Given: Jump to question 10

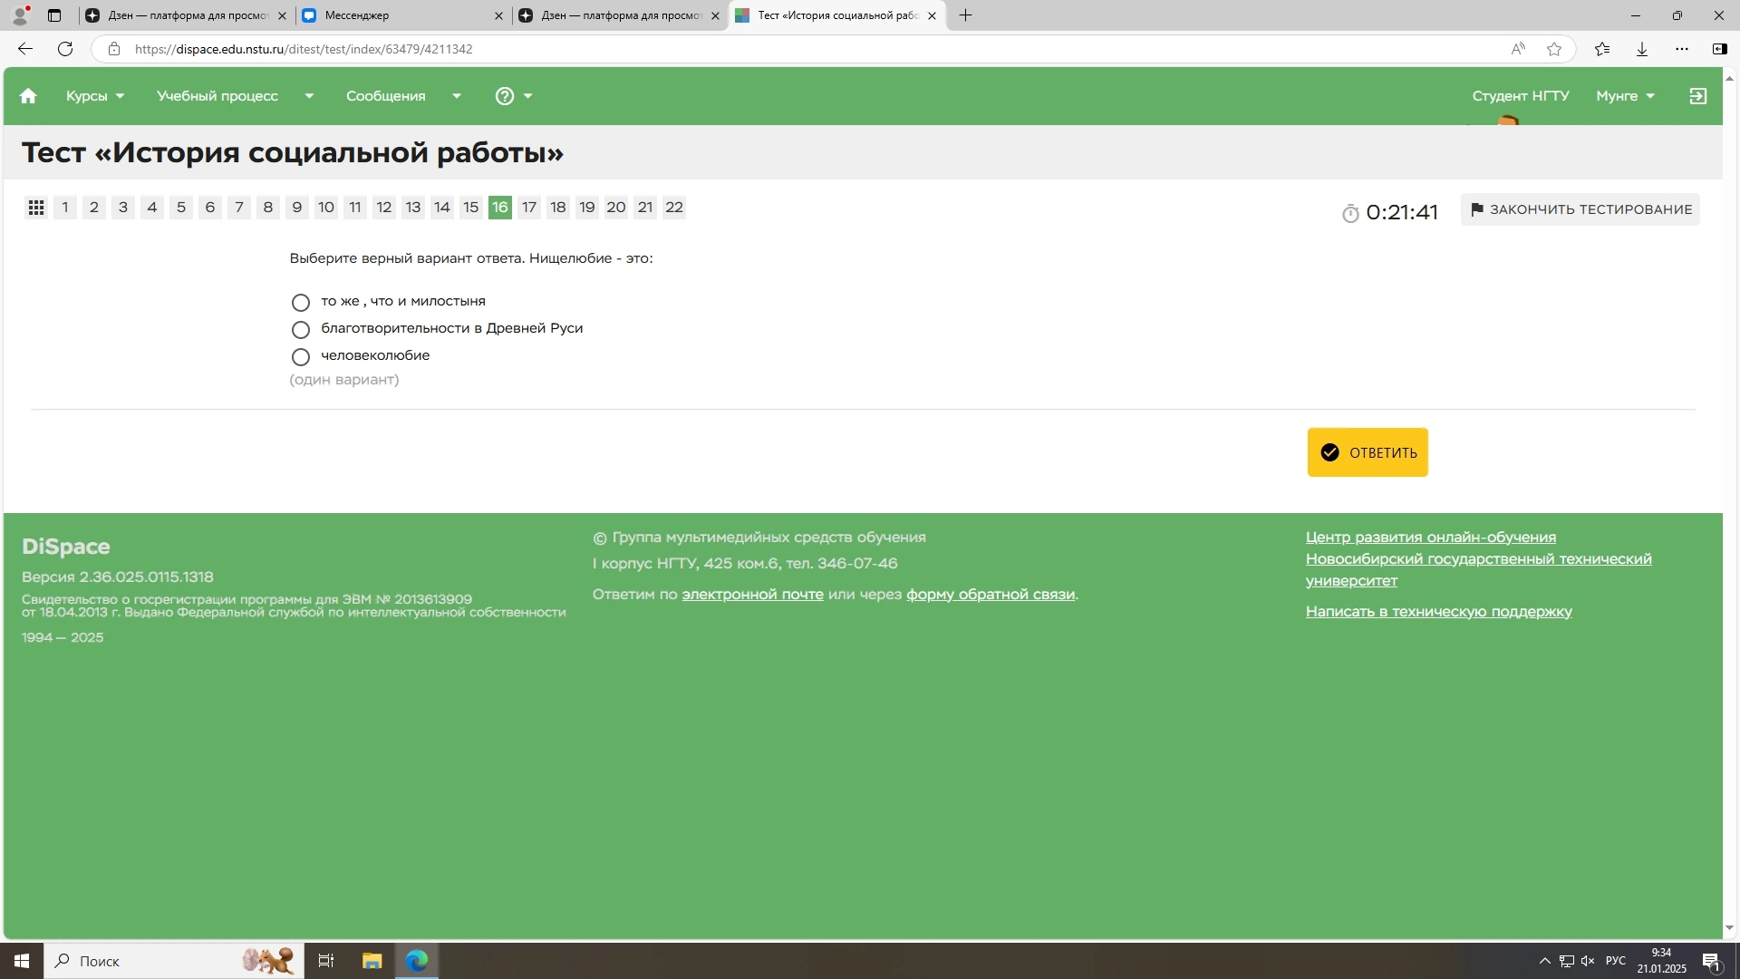Looking at the screenshot, I should (x=326, y=208).
